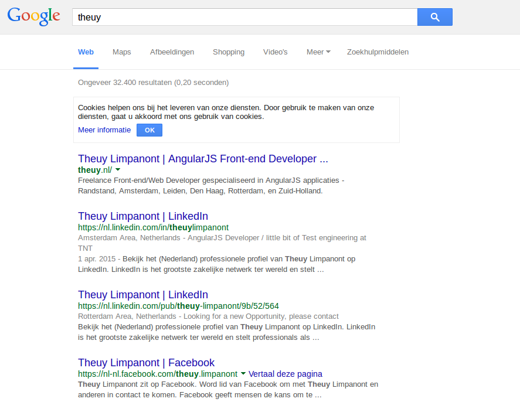Expand the green arrow next to theuy.nl/
The width and height of the screenshot is (520, 402).
118,170
